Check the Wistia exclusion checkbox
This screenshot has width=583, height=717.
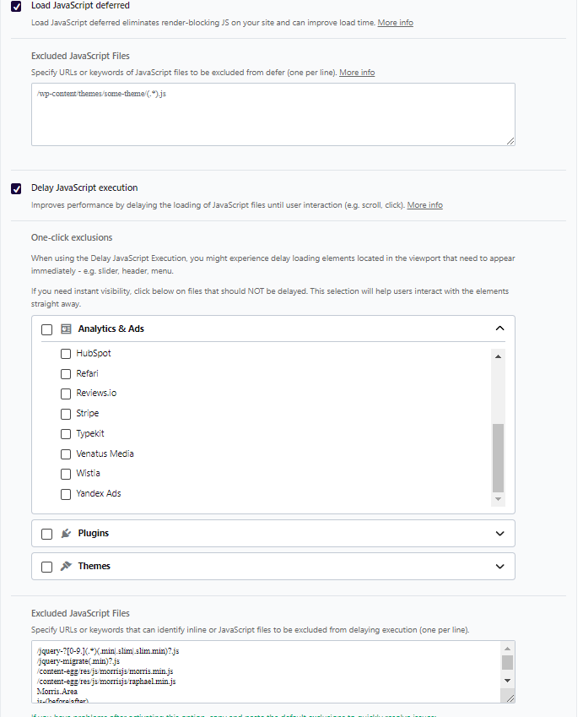[66, 474]
